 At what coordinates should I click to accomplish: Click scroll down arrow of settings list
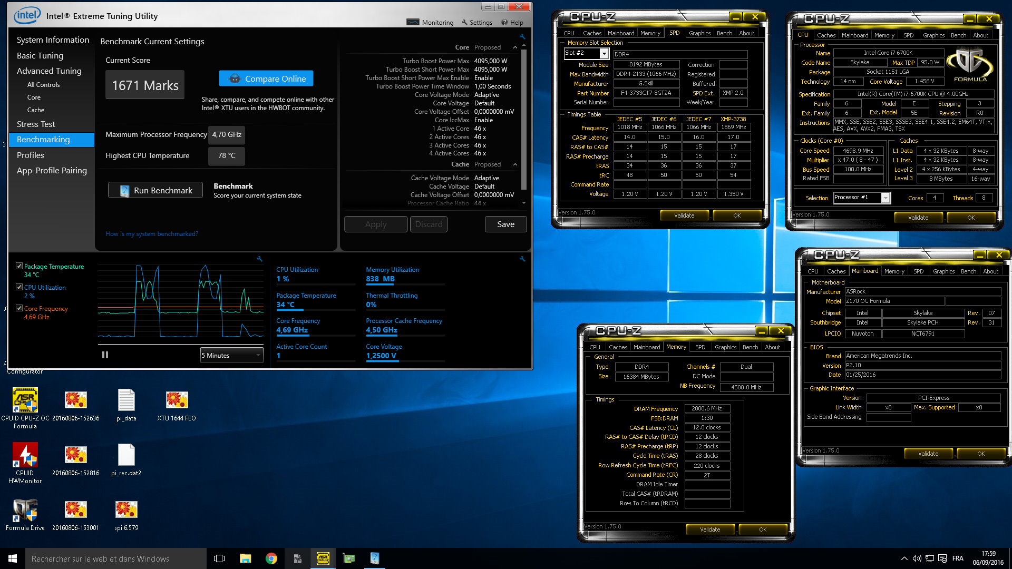point(523,202)
